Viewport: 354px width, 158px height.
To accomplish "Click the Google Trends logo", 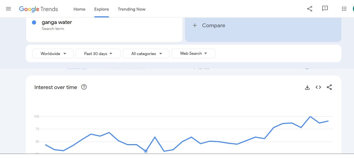I will click(38, 9).
